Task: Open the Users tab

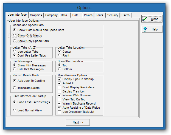Action: [125, 15]
